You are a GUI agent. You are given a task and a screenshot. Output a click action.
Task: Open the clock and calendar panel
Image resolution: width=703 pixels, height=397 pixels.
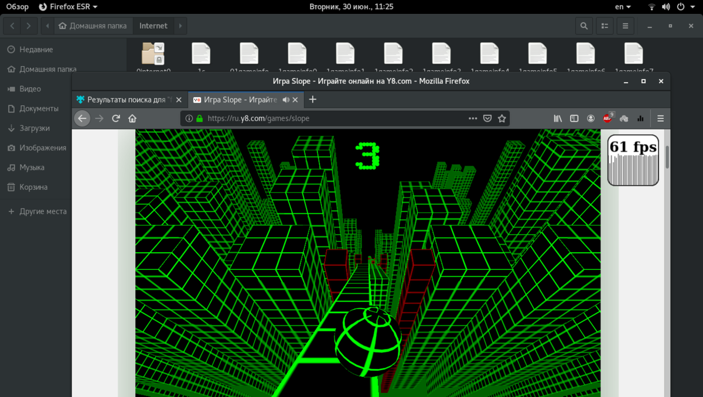pyautogui.click(x=351, y=6)
